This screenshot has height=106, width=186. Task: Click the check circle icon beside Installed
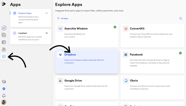coord(15,33)
